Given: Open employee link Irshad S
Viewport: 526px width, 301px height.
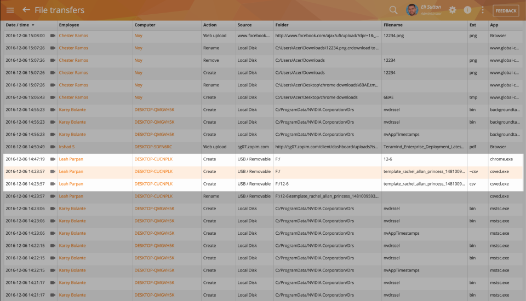Looking at the screenshot, I should click(x=67, y=147).
